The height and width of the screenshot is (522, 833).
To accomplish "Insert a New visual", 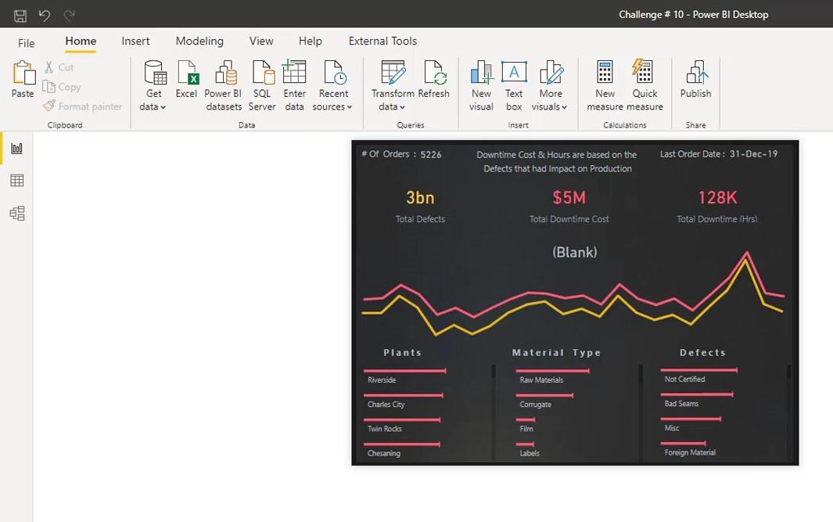I will click(481, 85).
